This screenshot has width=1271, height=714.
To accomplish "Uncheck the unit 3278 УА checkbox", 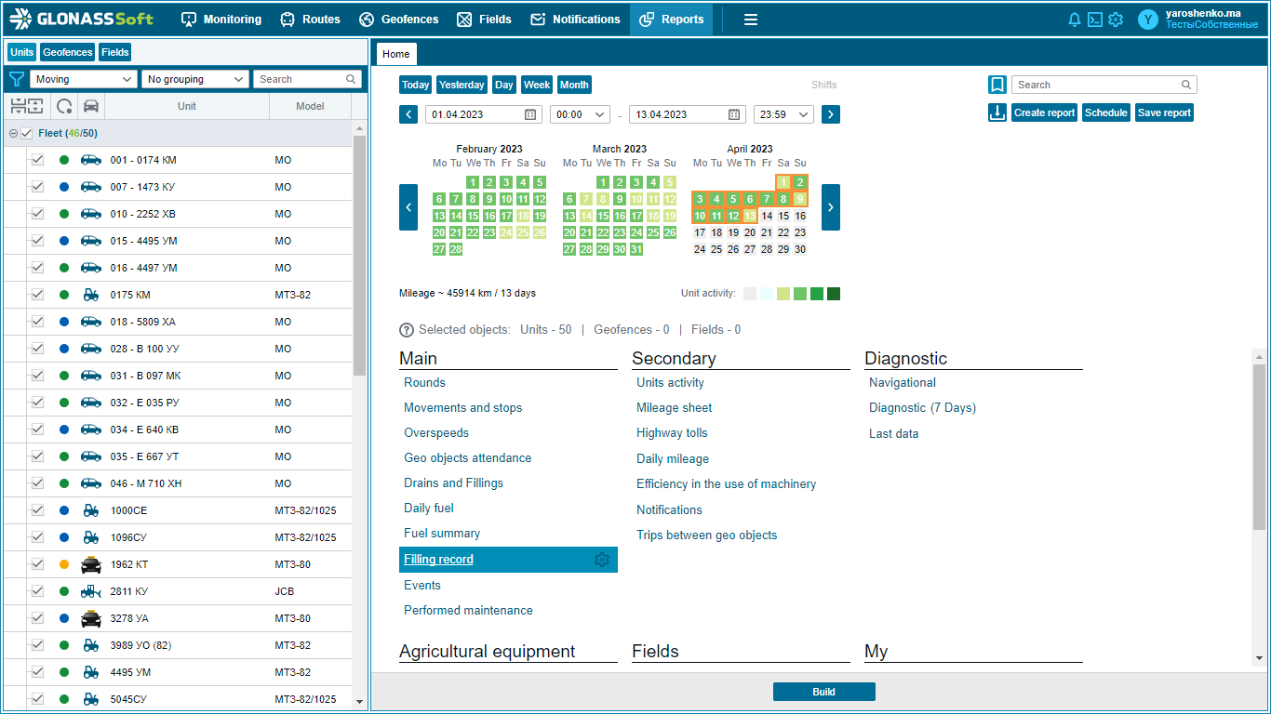I will pyautogui.click(x=38, y=618).
